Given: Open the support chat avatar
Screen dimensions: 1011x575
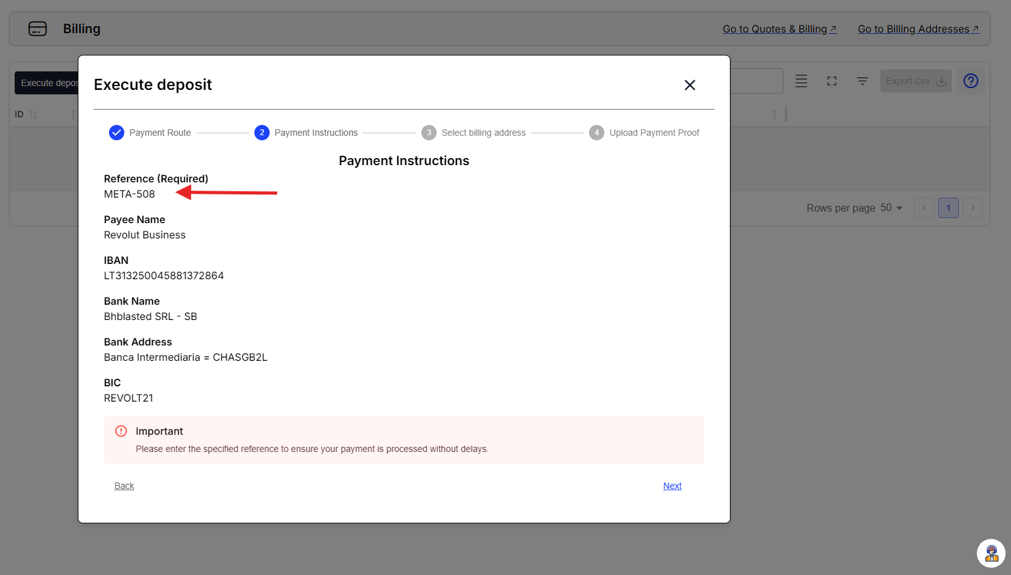Looking at the screenshot, I should click(x=991, y=553).
